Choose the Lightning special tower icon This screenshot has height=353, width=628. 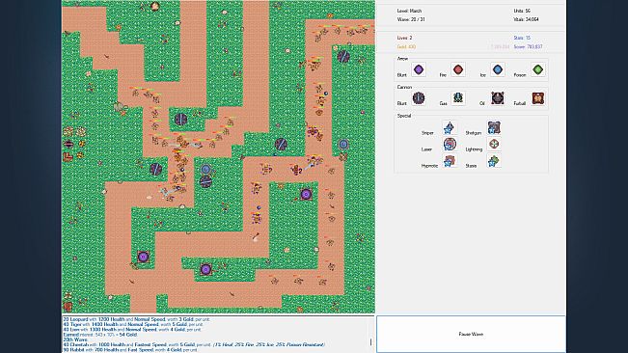494,144
